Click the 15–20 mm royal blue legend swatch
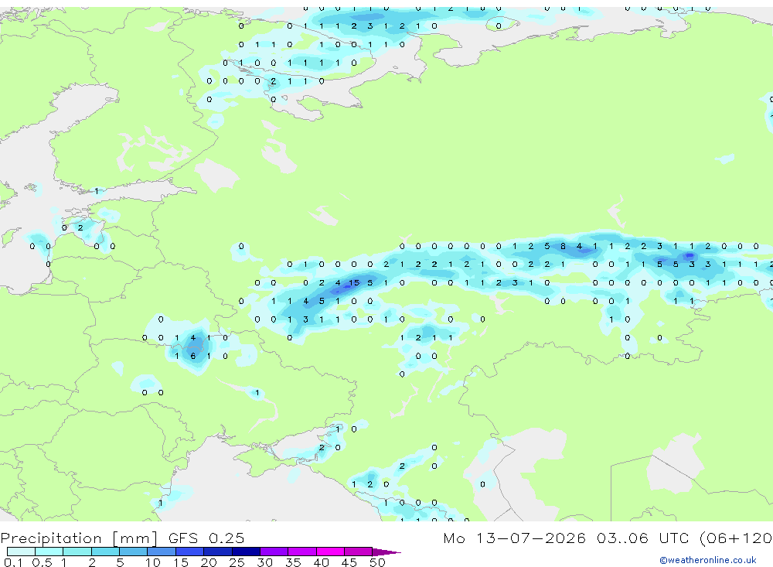This screenshot has width=773, height=567. pyautogui.click(x=189, y=552)
